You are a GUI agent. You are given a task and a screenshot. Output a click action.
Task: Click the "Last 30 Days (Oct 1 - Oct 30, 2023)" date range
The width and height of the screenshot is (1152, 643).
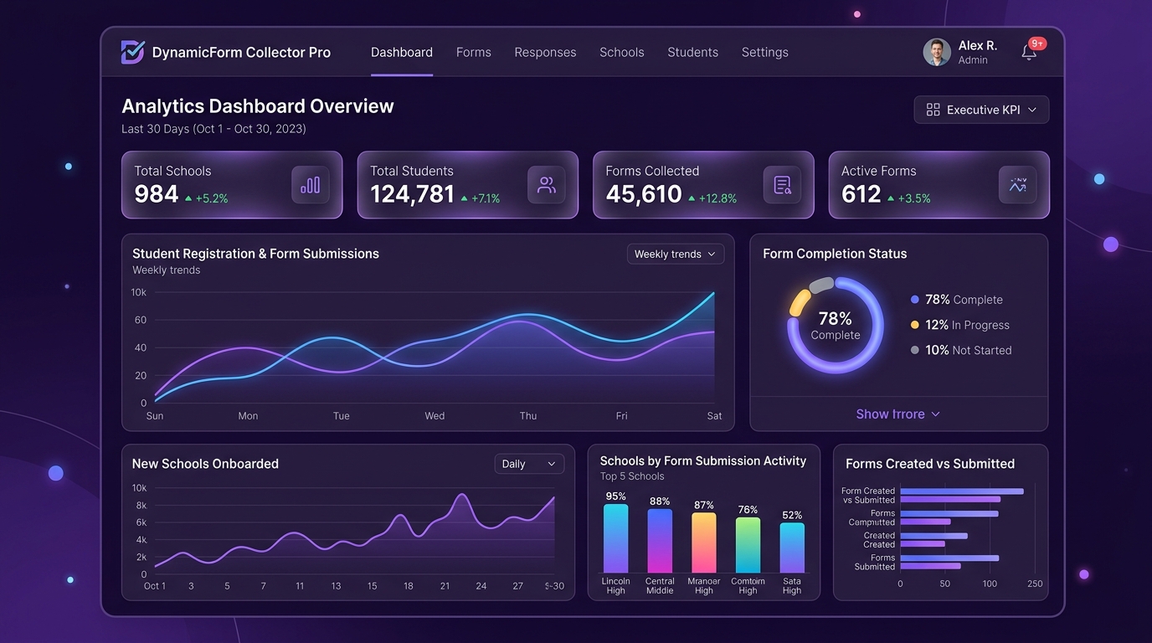coord(213,129)
